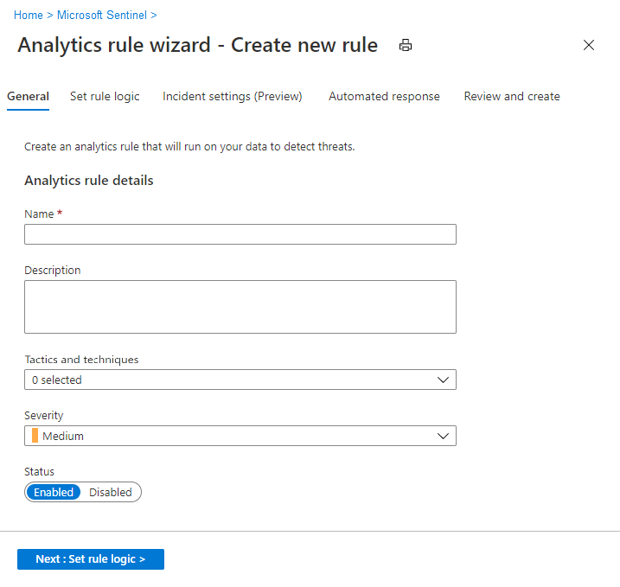The image size is (620, 587).
Task: Go to Home breadcrumb link
Action: [x=29, y=15]
